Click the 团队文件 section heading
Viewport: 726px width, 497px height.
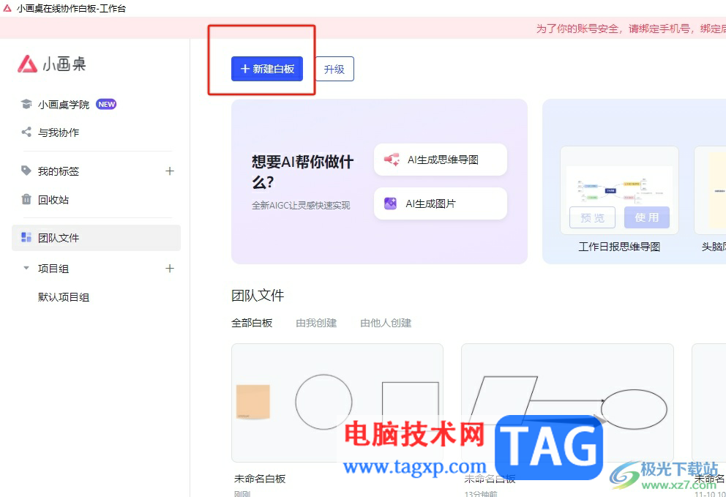258,295
